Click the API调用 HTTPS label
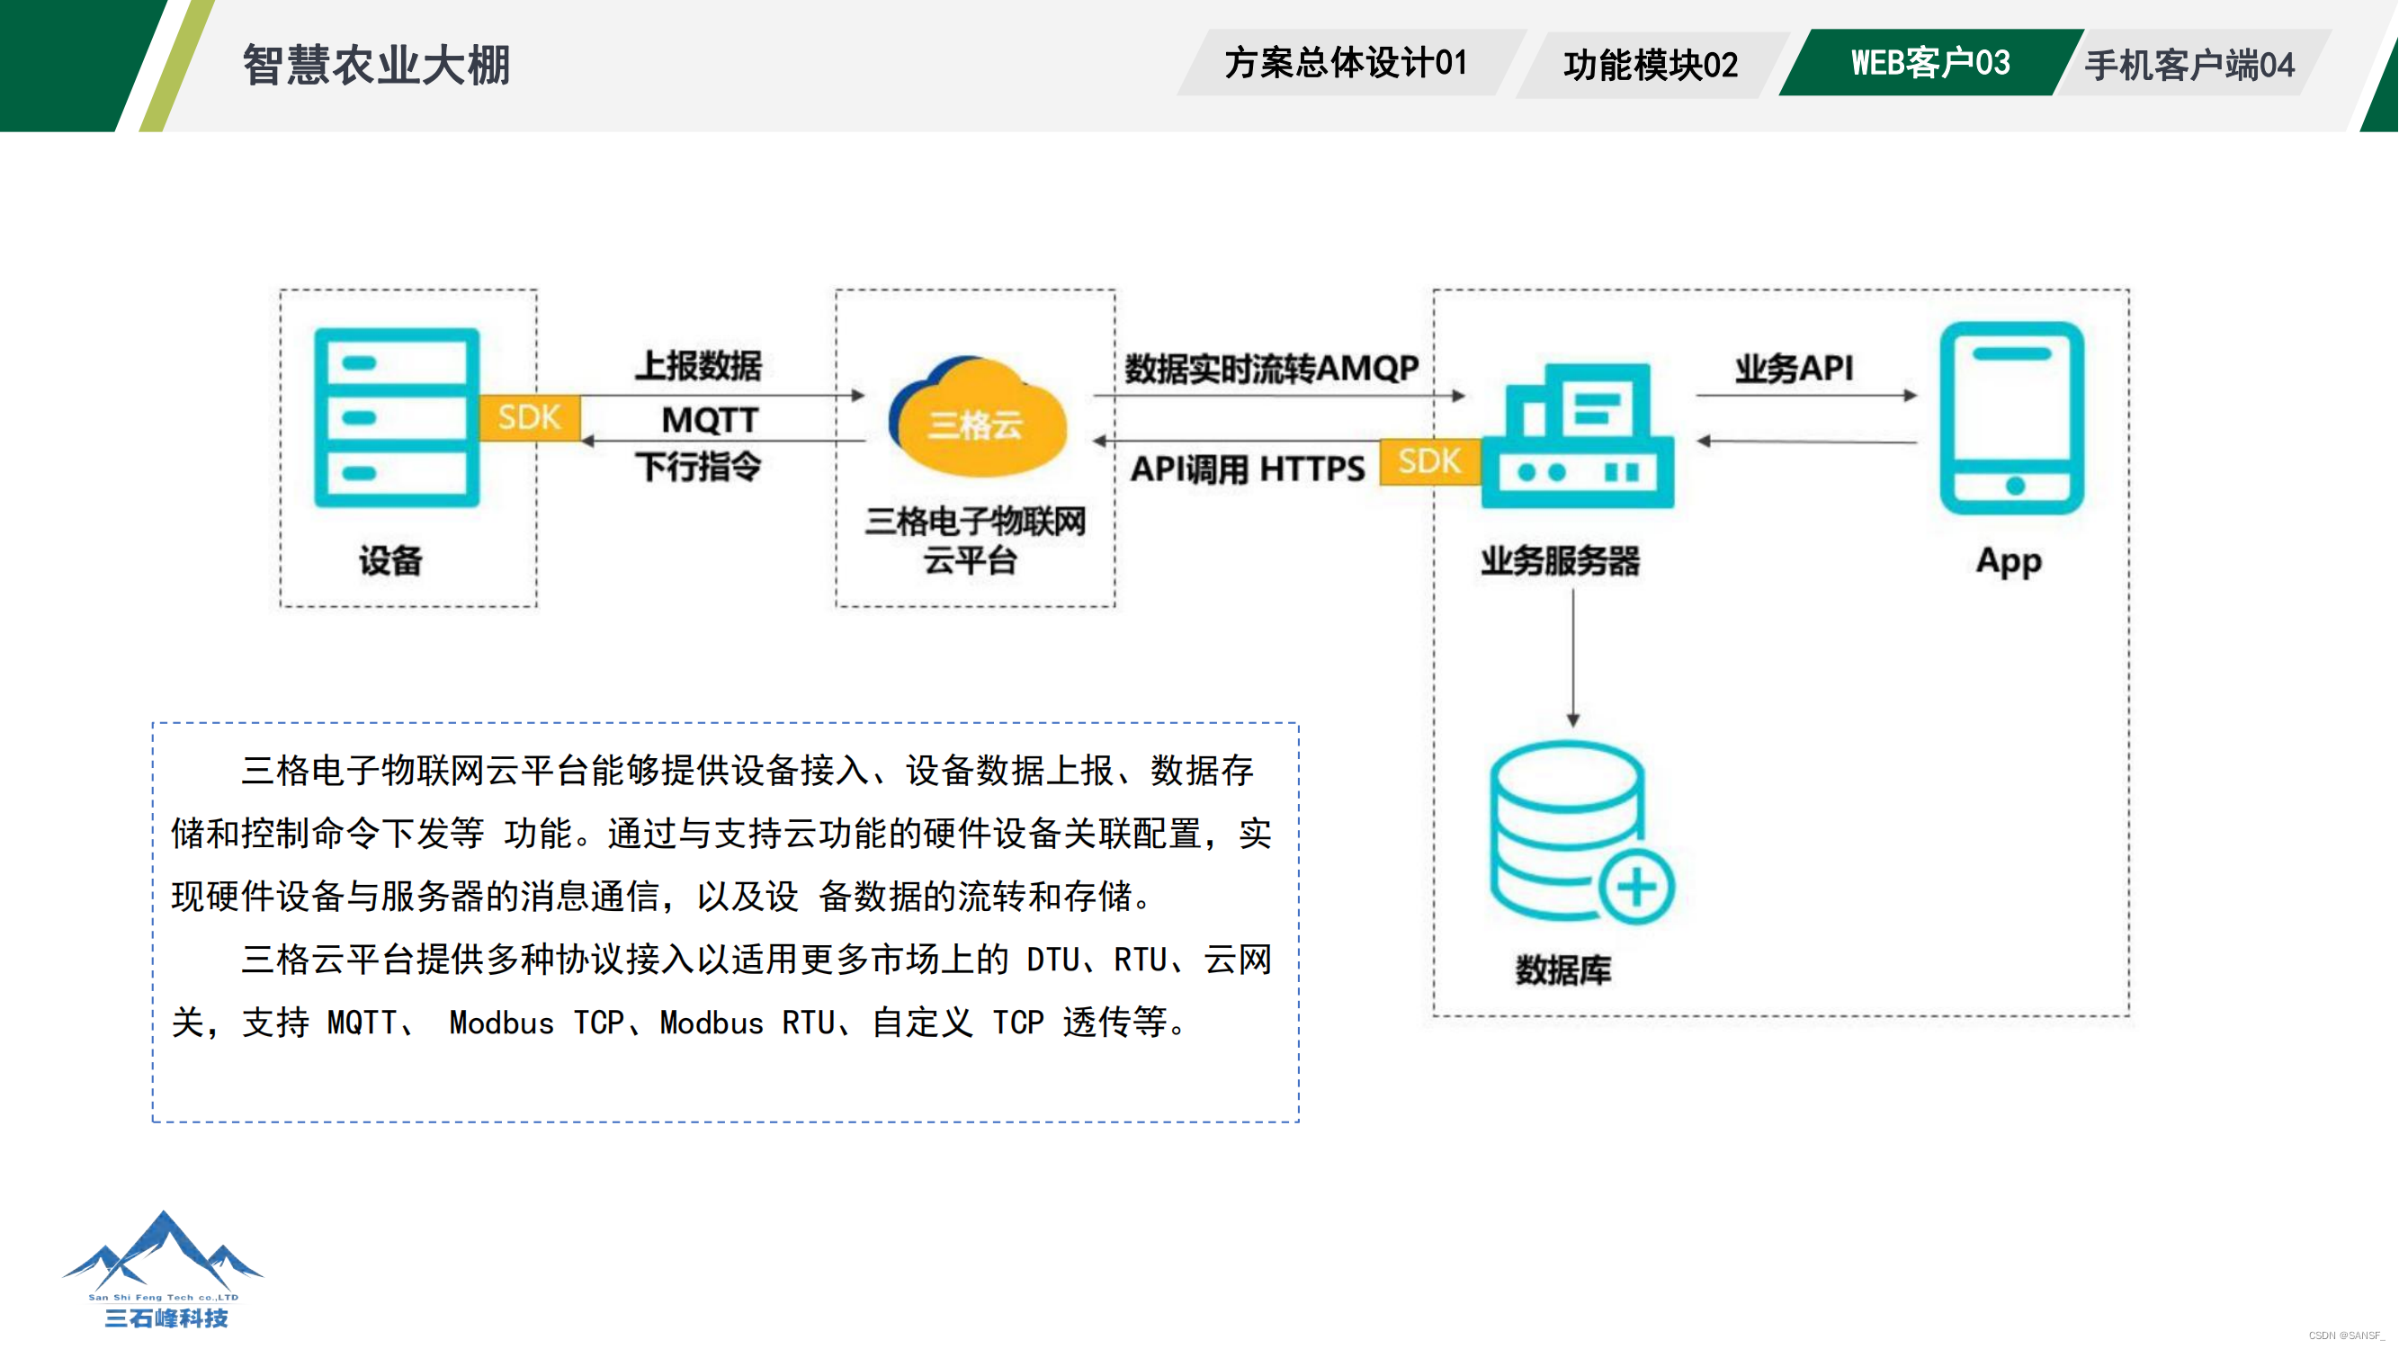This screenshot has width=2399, height=1349. pyautogui.click(x=1247, y=469)
